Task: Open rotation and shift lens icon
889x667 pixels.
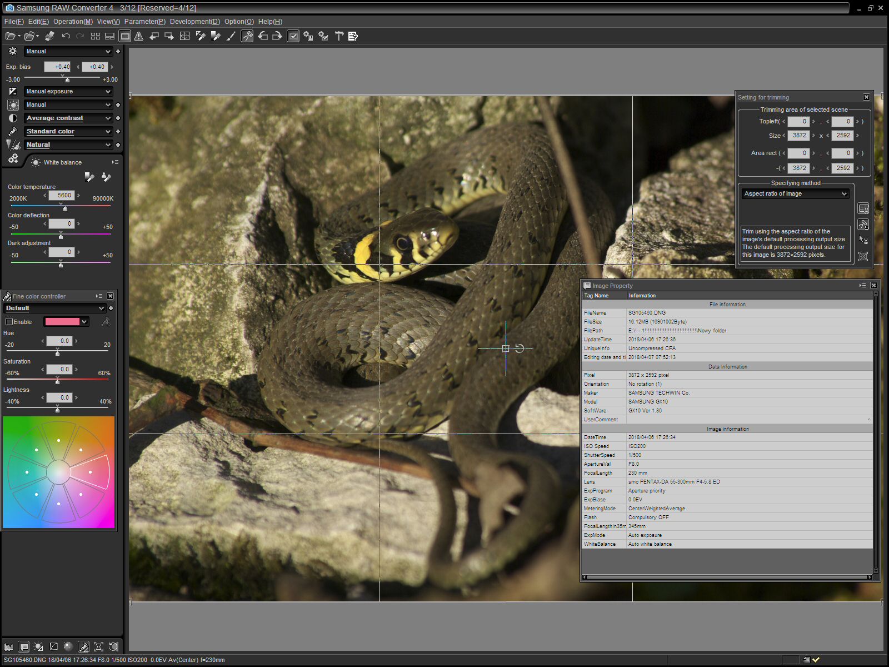Action: click(x=113, y=646)
